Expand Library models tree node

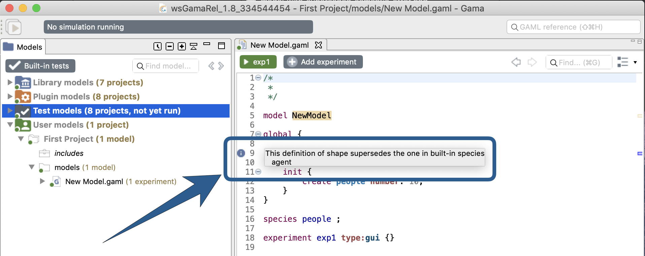click(x=10, y=82)
